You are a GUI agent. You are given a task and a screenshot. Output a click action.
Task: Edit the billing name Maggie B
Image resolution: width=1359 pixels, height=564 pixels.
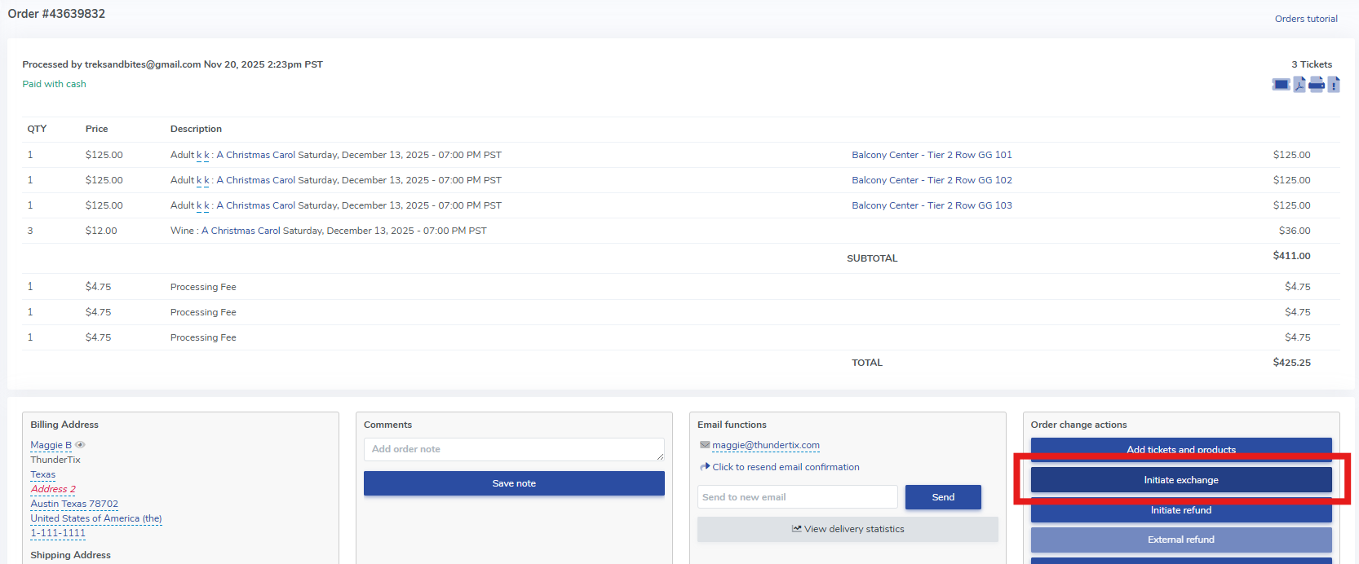(51, 445)
